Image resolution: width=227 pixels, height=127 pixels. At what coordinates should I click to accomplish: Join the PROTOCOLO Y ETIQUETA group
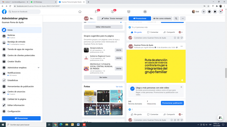[119, 69]
